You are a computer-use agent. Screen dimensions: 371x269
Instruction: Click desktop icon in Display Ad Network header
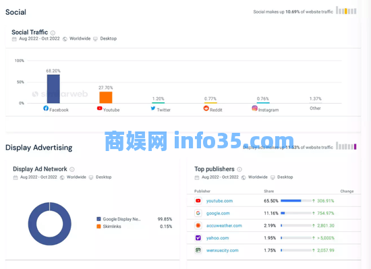coord(91,177)
